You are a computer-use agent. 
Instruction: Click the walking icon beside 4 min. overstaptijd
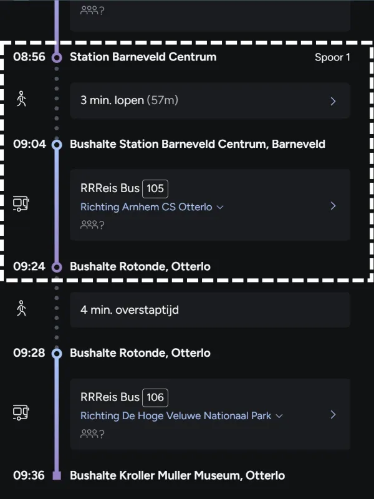click(21, 308)
